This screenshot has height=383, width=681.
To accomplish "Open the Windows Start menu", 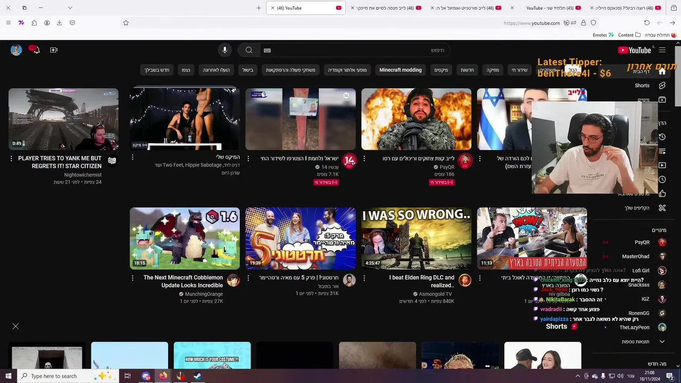I will (8, 376).
